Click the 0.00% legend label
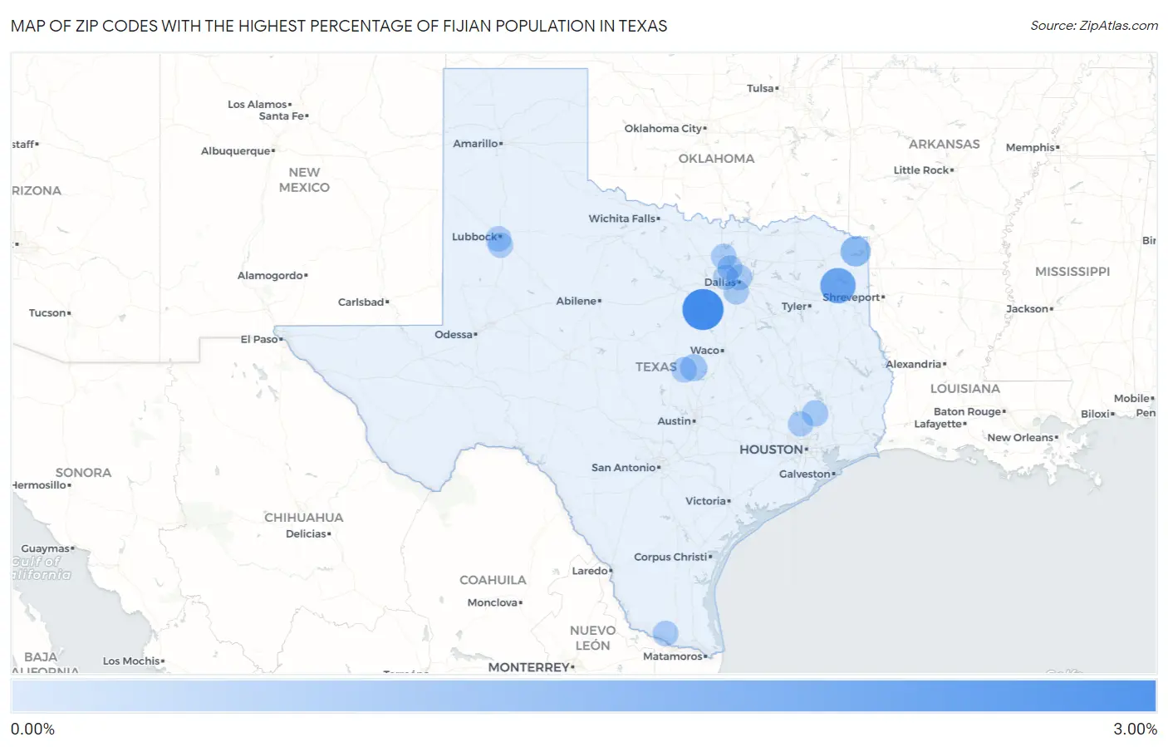This screenshot has height=747, width=1168. click(32, 729)
